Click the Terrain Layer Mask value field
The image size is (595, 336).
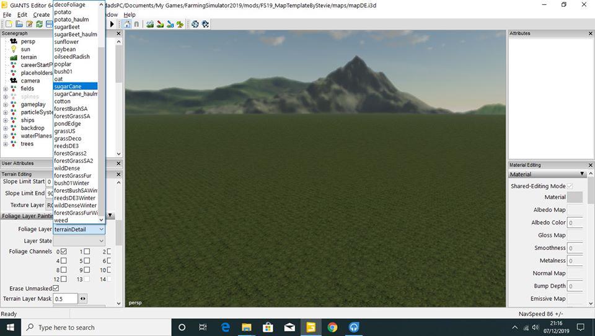coord(65,299)
